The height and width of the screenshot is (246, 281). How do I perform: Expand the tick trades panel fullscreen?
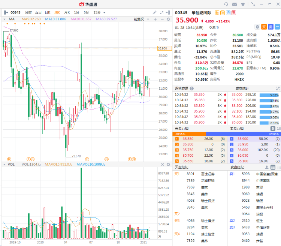(278, 88)
